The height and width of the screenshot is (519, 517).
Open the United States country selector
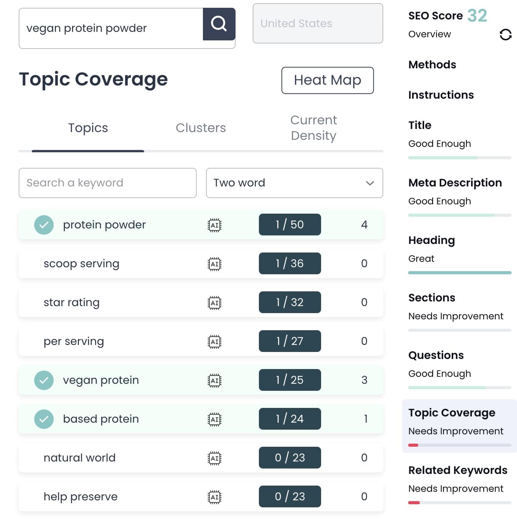tap(318, 24)
